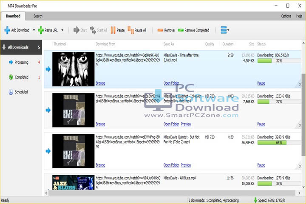Click blue arrow icon of It Never Entered row
306x204 pixels.
tap(48, 110)
